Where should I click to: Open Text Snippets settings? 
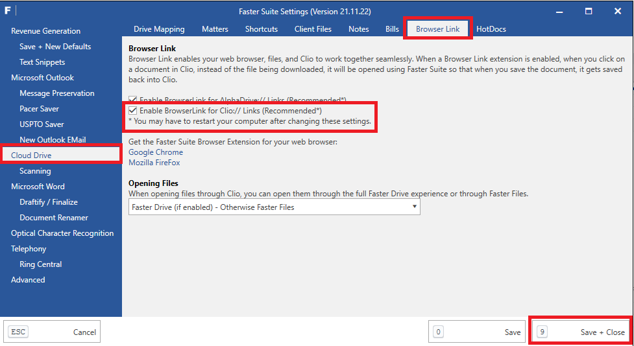pos(42,62)
